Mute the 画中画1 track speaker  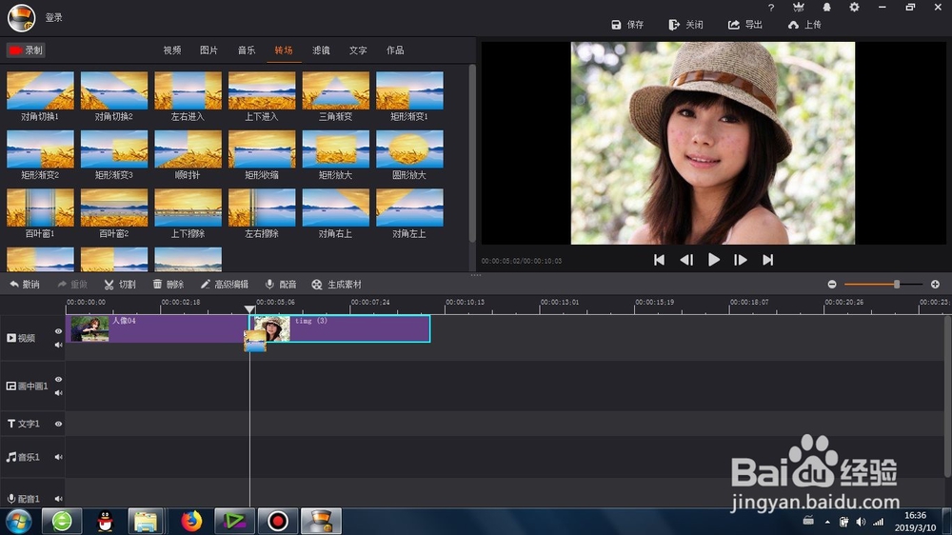(58, 393)
